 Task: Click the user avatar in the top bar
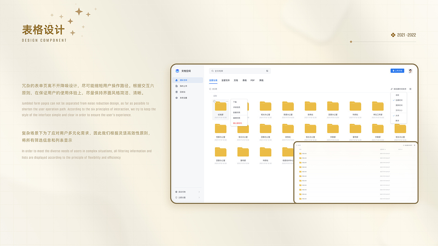[x=410, y=71]
